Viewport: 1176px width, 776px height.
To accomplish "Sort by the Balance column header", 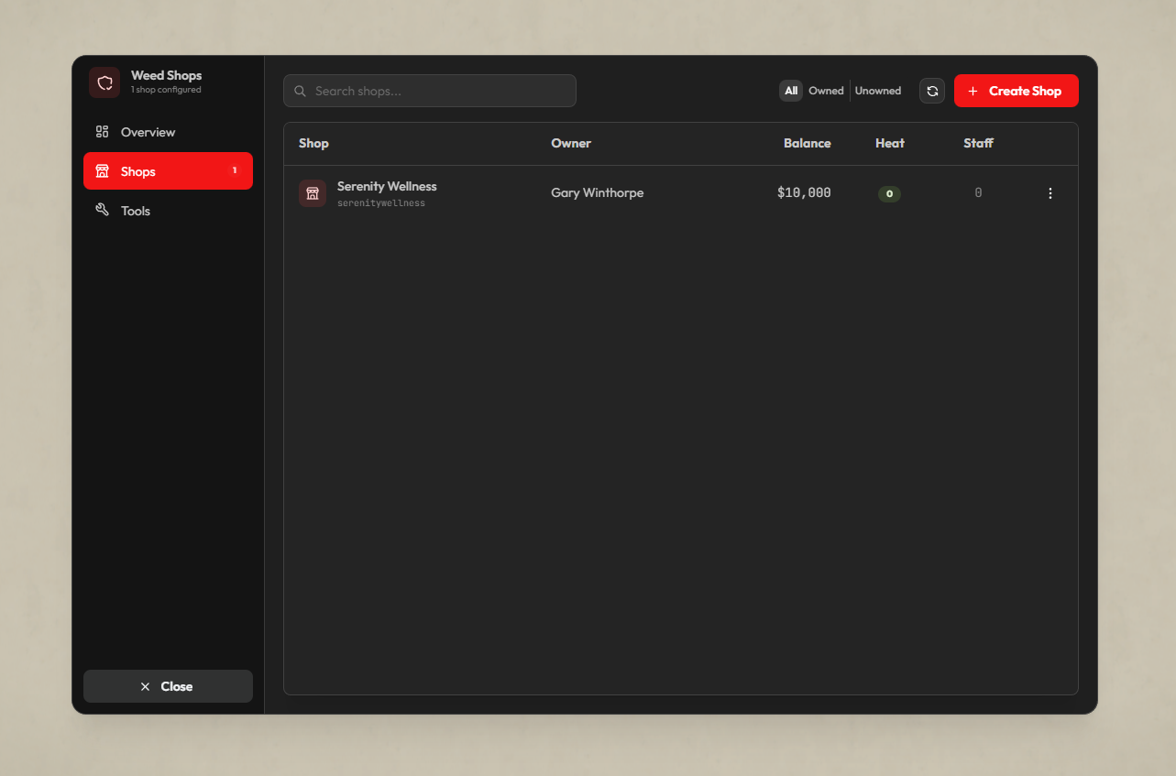I will pyautogui.click(x=808, y=143).
